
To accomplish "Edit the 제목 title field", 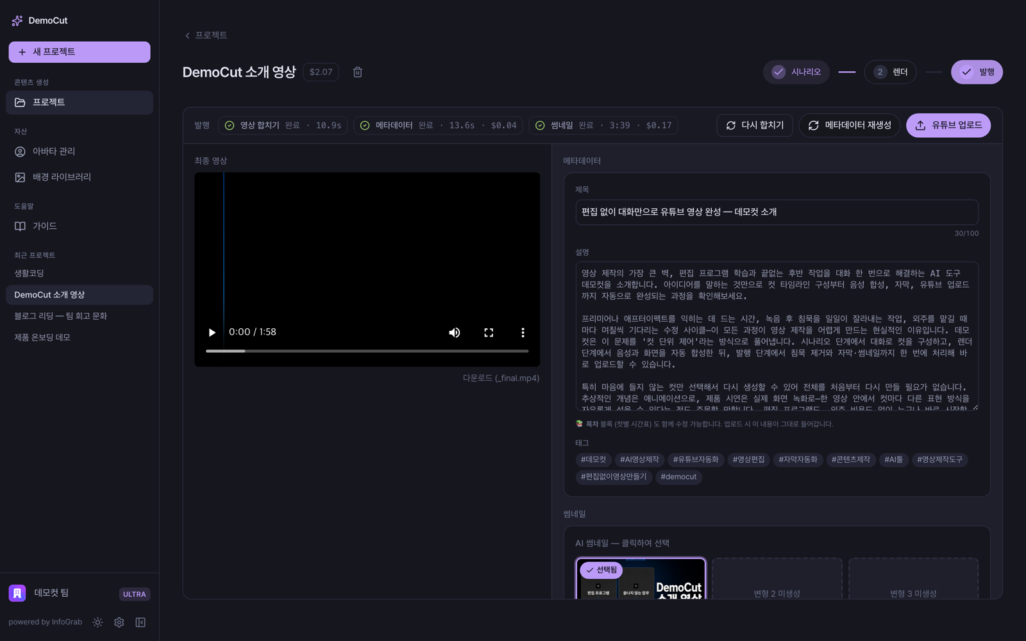I will pyautogui.click(x=777, y=212).
